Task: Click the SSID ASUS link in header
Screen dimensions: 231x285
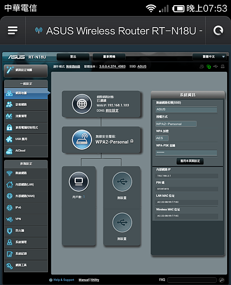Action: click(x=142, y=66)
